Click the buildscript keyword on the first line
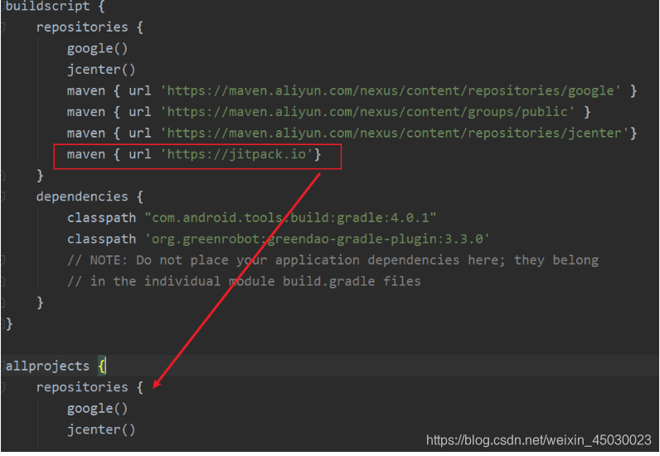This screenshot has width=660, height=456. pyautogui.click(x=47, y=7)
